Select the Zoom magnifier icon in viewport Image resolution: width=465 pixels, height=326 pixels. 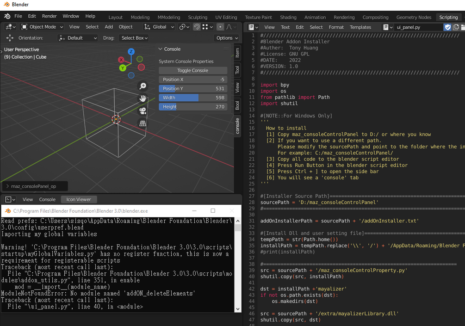(143, 86)
